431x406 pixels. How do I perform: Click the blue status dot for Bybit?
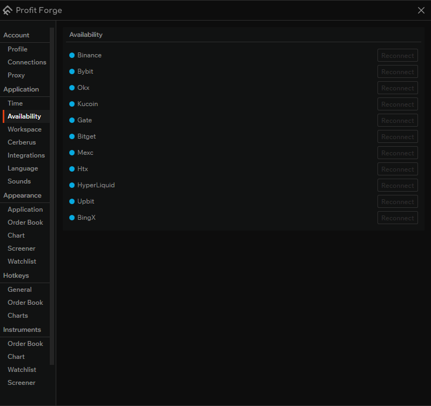pos(72,71)
